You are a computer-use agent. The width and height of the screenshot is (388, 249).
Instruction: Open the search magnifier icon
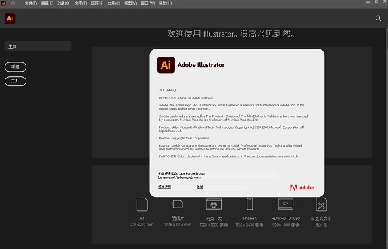tap(378, 18)
